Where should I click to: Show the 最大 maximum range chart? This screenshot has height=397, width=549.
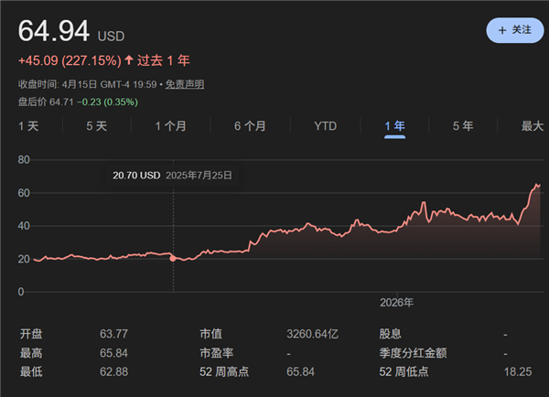point(532,126)
